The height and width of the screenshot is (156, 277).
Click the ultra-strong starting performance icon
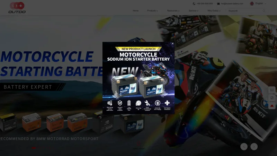pyautogui.click(x=110, y=103)
